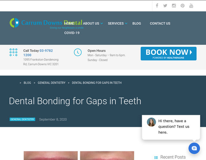Click the General Dentistry category tag
This screenshot has height=160, width=206.
pos(22,119)
